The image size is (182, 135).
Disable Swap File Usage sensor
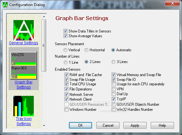66,80
